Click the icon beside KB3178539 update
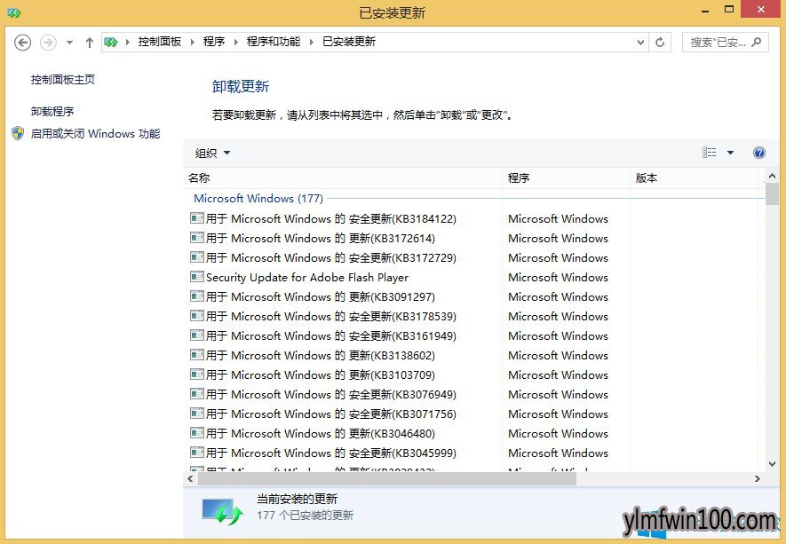The image size is (786, 544). (197, 316)
